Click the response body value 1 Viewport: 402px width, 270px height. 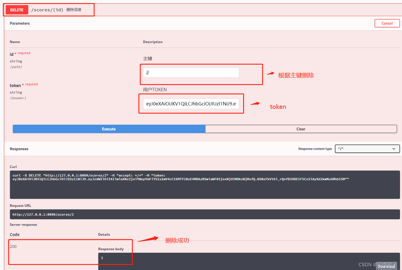click(x=102, y=258)
